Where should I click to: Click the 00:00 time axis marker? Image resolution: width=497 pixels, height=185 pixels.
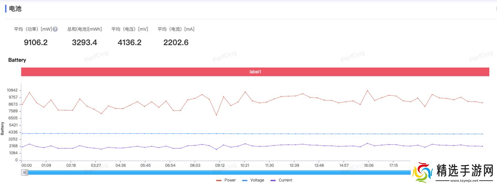coord(27,166)
